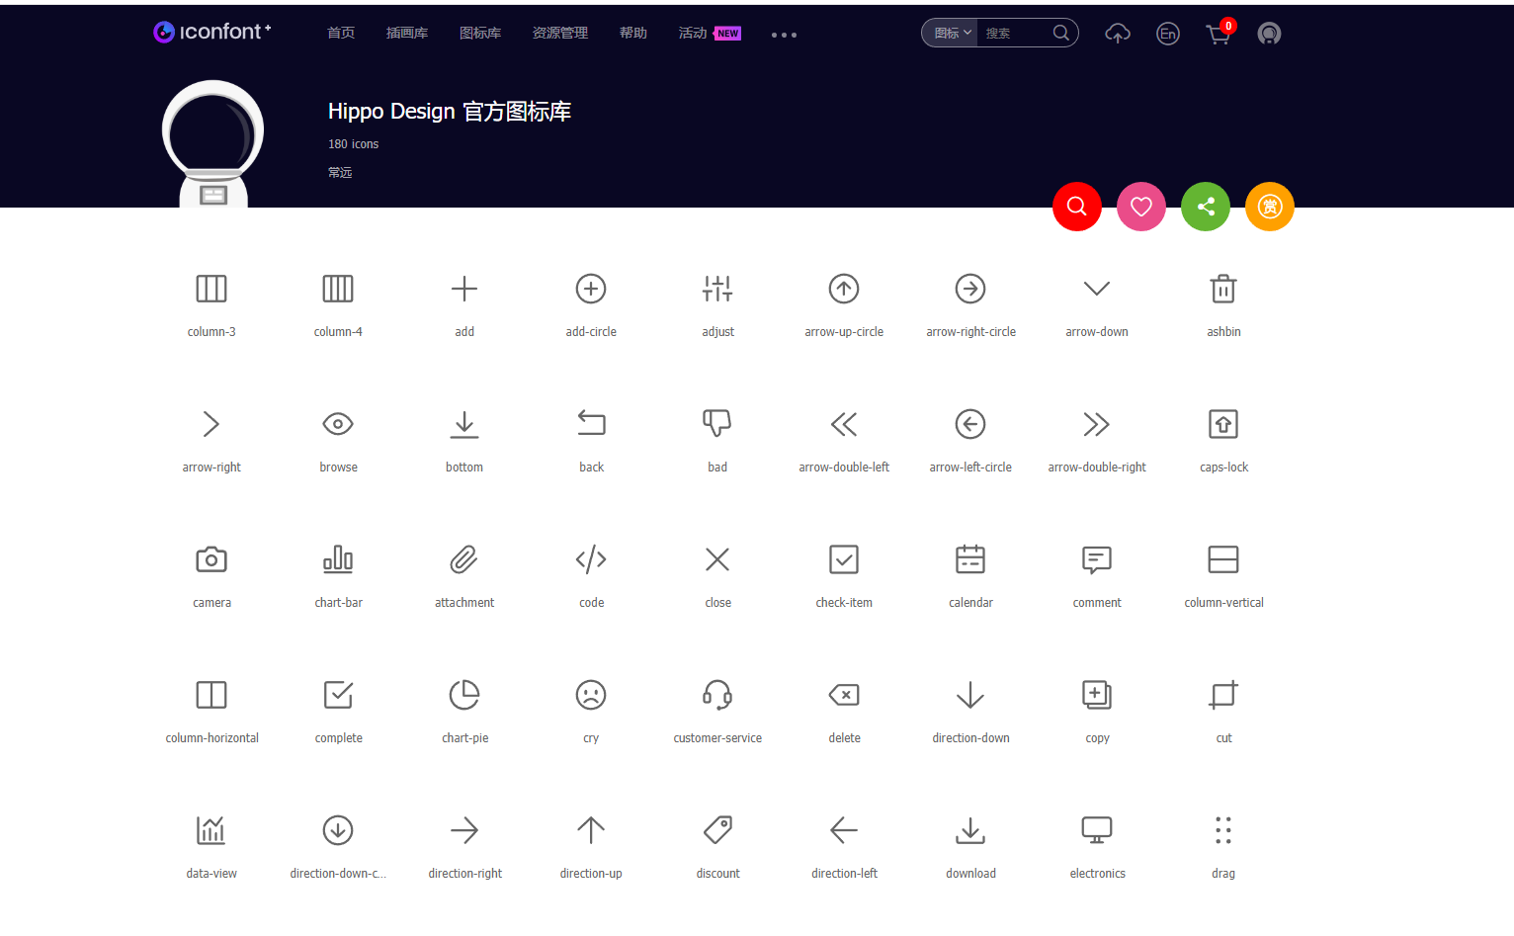Select the direction-down-circle icon

338,830
